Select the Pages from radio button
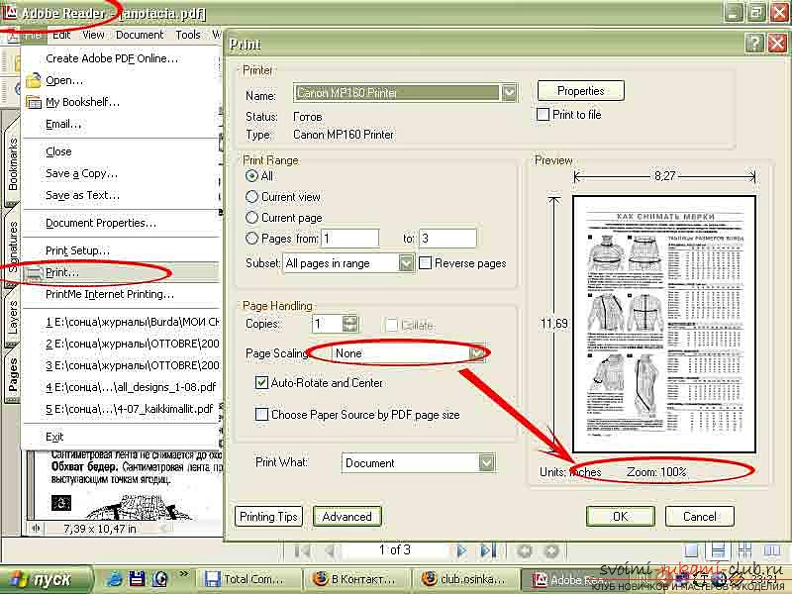The width and height of the screenshot is (792, 594). 251,239
